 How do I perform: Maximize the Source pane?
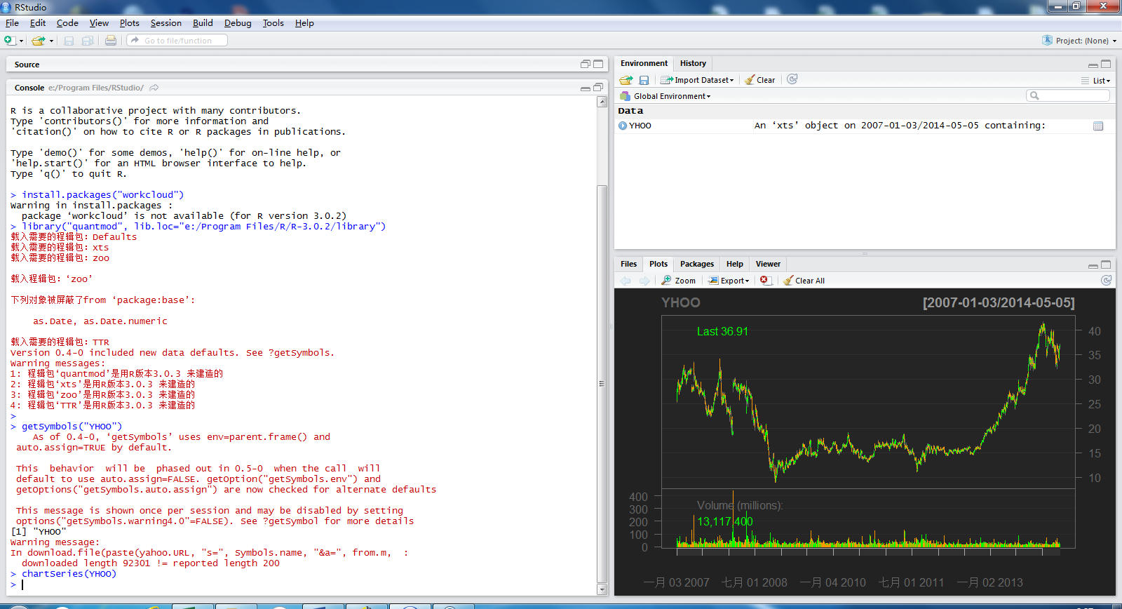[x=598, y=64]
